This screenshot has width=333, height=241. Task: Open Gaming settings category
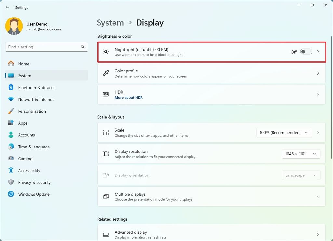click(x=47, y=159)
